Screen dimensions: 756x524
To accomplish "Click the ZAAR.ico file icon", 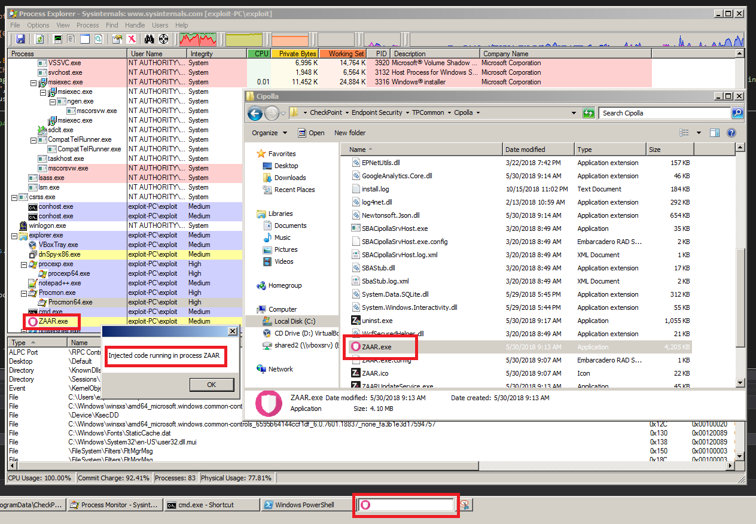I will coord(355,373).
